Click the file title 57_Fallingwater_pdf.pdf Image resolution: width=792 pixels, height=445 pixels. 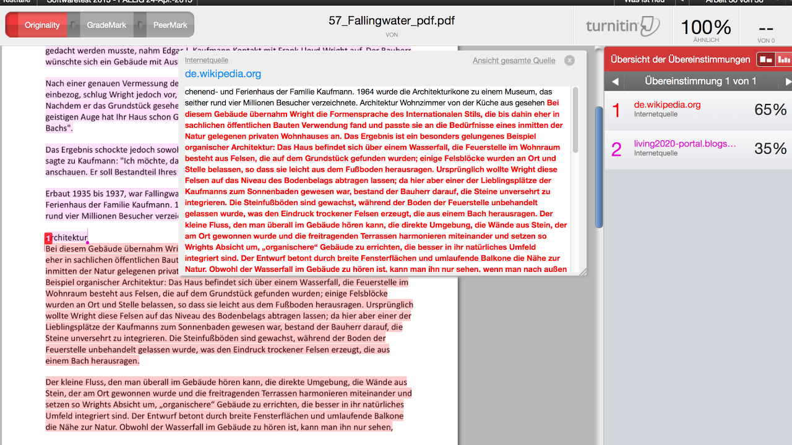coord(392,20)
